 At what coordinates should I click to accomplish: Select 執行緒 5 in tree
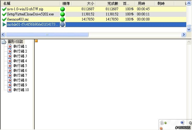(x=20, y=66)
